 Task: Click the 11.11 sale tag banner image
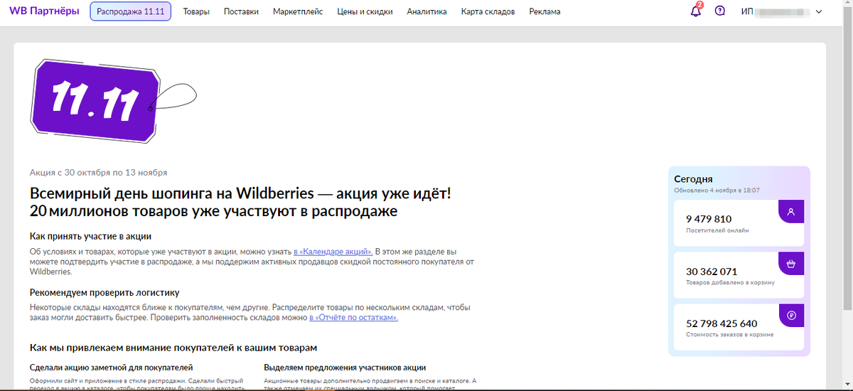[114, 102]
